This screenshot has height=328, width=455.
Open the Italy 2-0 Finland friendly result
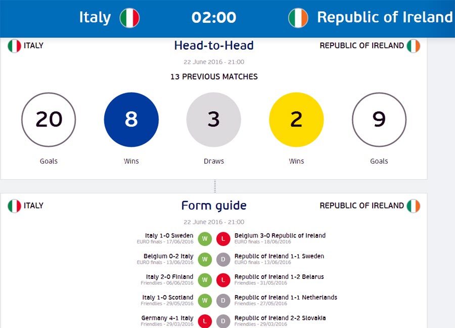click(169, 277)
